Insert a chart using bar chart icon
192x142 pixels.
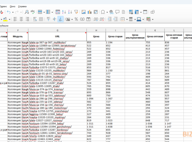[90, 12]
